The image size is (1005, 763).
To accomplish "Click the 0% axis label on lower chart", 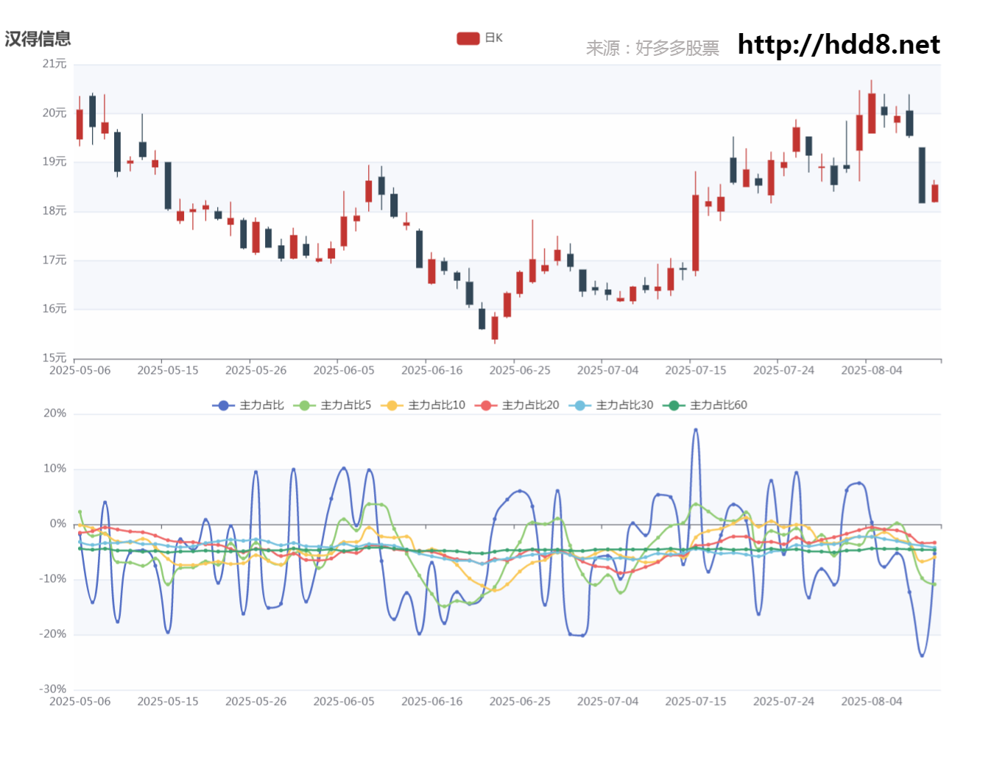I will click(58, 524).
